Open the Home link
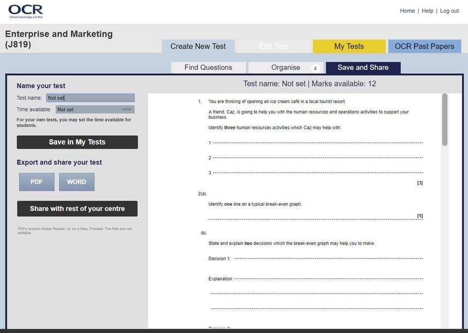This screenshot has width=468, height=333. pos(407,10)
